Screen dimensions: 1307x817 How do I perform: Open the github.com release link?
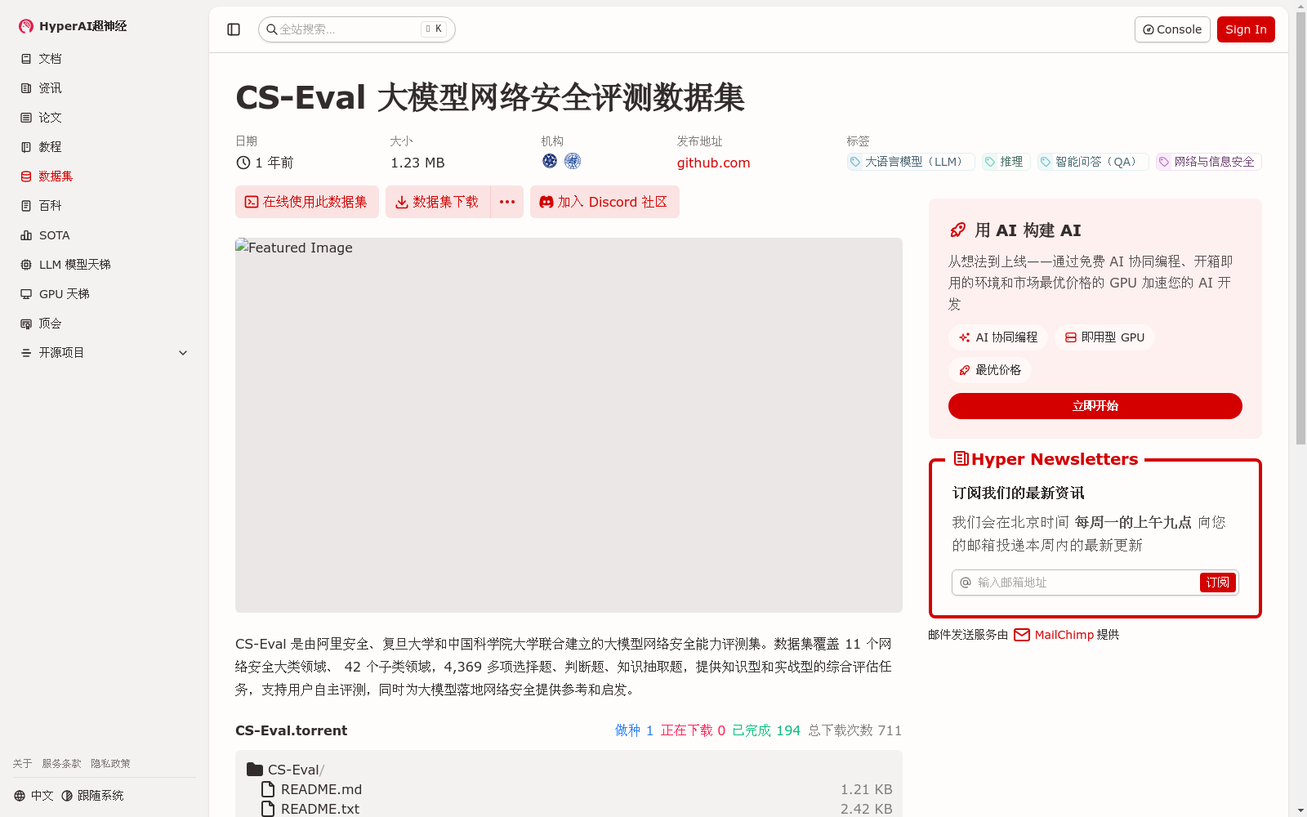[712, 162]
